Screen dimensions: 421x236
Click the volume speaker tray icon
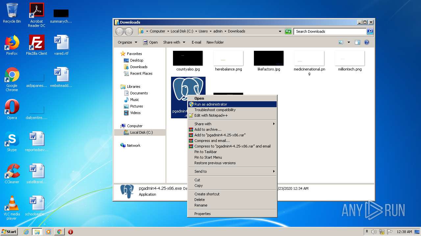click(374, 232)
